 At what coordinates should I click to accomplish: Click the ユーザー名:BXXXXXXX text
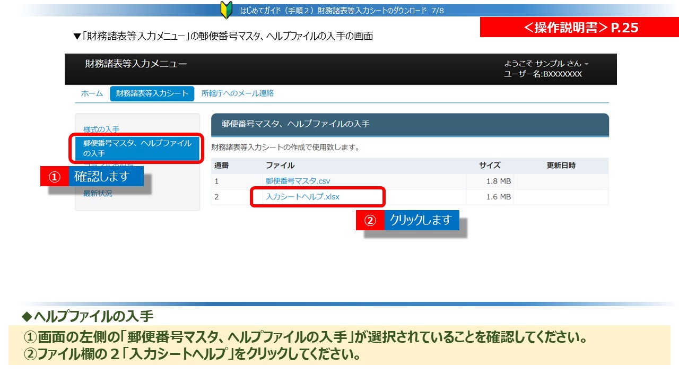point(543,74)
